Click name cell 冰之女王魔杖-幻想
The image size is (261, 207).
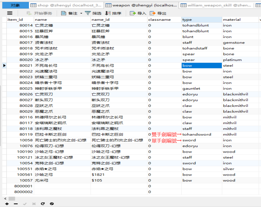(x=62, y=157)
